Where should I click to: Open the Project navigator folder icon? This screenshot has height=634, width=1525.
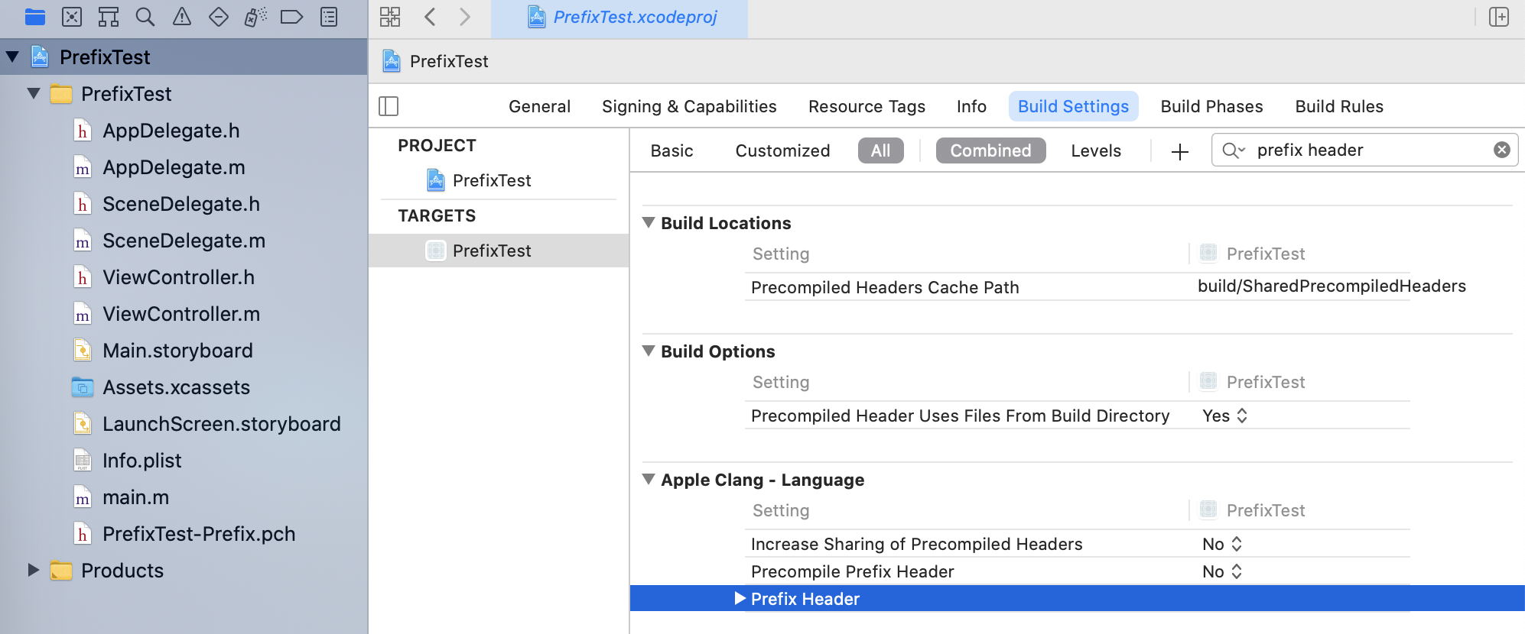tap(35, 17)
